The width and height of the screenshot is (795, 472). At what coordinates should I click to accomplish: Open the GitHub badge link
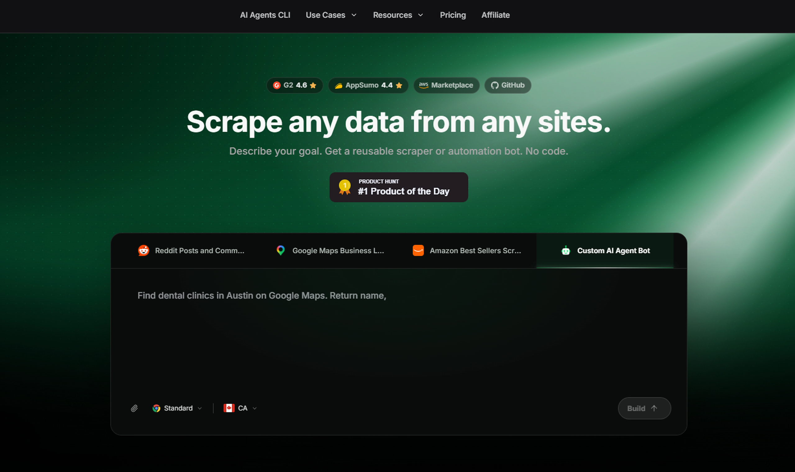[x=508, y=85]
